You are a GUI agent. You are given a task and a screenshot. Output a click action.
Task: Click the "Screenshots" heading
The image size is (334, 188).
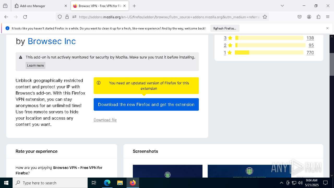pos(145,151)
